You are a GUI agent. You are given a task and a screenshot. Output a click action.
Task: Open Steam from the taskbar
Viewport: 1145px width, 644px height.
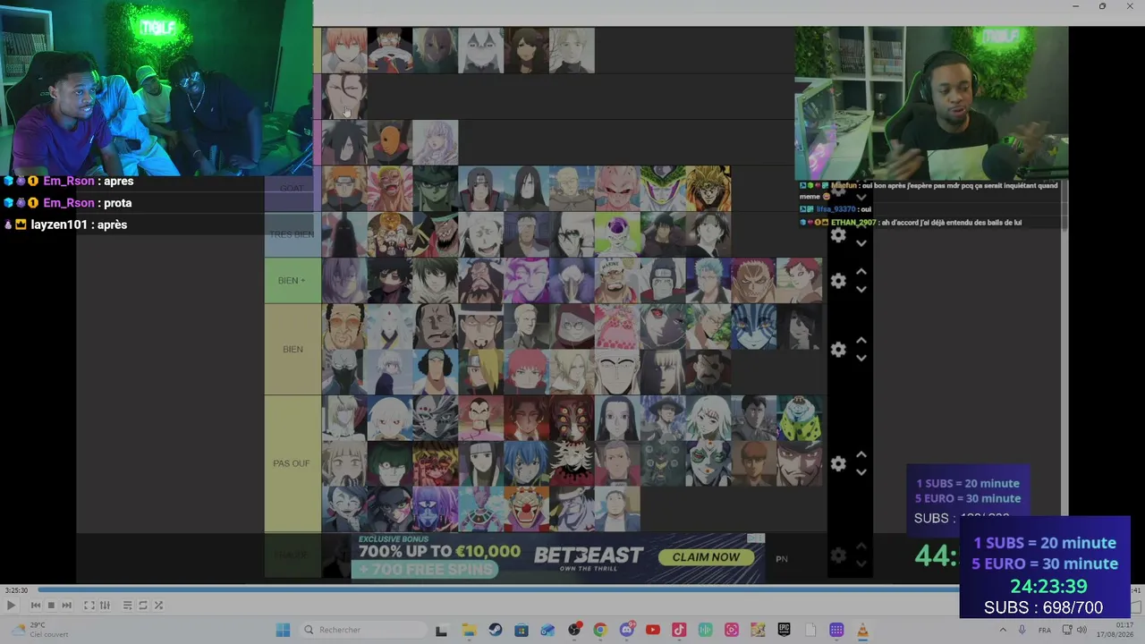(496, 630)
